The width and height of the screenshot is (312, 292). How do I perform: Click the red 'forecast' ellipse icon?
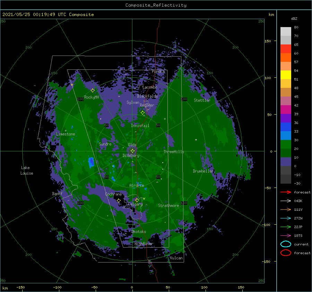(286, 253)
